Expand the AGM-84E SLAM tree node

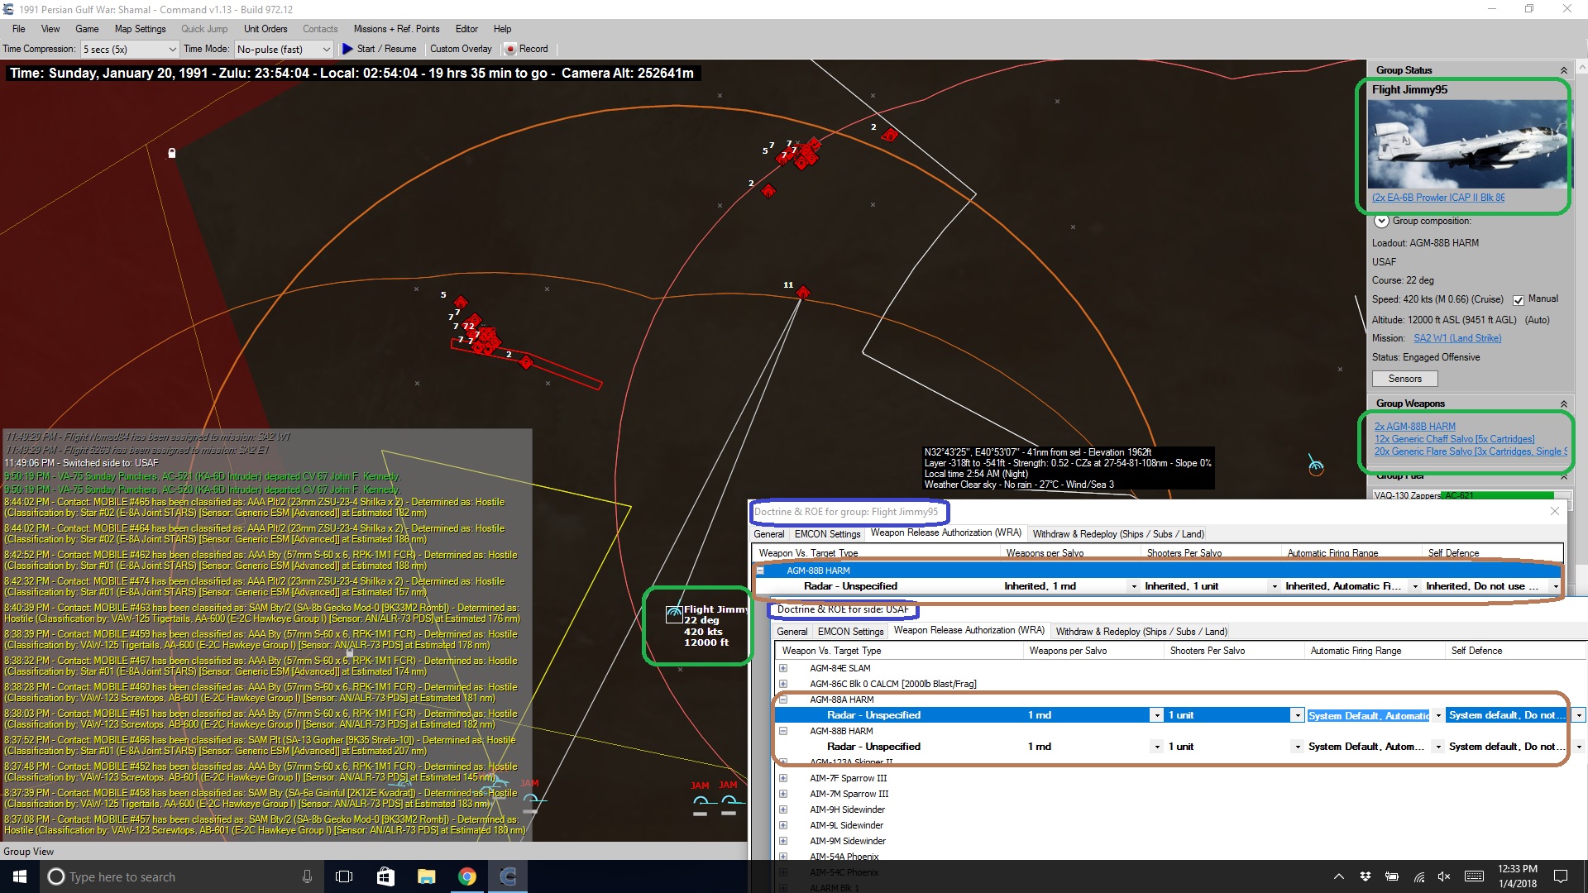[783, 668]
